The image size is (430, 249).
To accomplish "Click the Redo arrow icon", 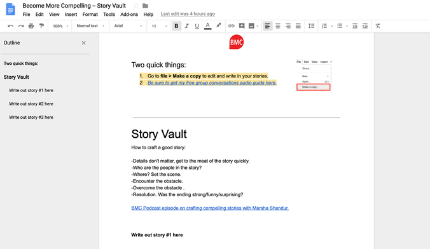I will tap(21, 26).
